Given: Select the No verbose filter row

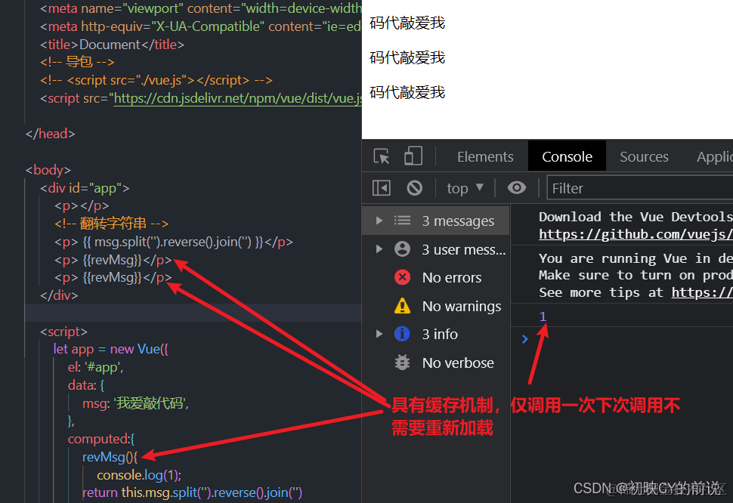Looking at the screenshot, I should click(436, 363).
